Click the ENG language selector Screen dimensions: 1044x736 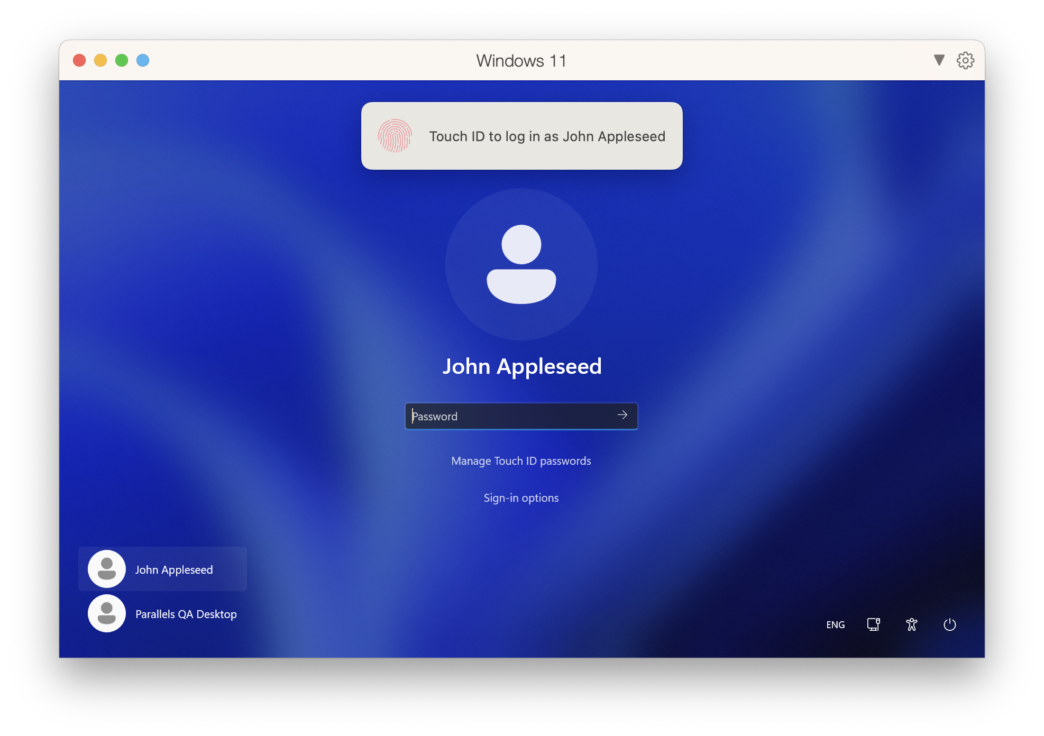[x=836, y=624]
